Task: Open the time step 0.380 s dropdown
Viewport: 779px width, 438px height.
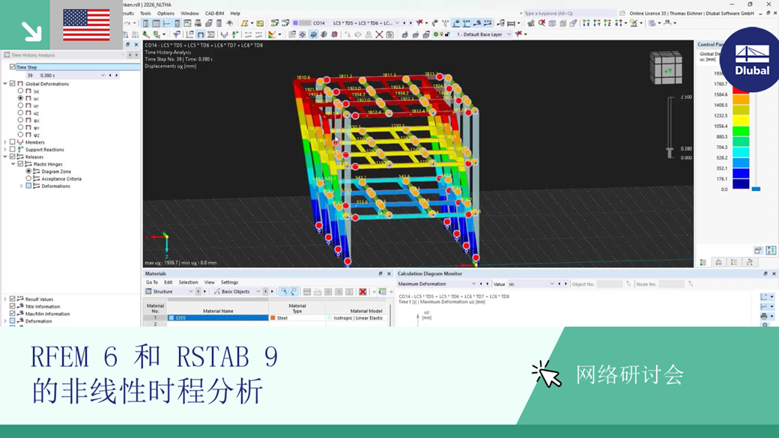Action: (x=103, y=76)
